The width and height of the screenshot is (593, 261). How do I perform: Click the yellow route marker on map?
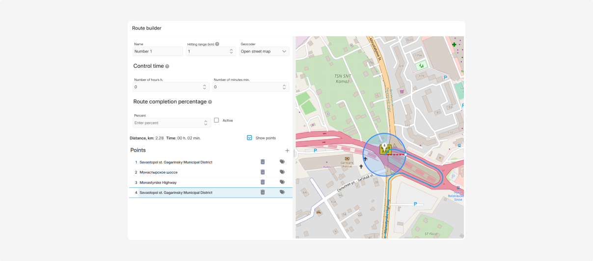point(385,150)
